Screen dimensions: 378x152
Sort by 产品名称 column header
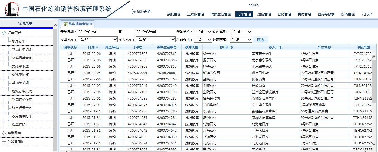324,47
